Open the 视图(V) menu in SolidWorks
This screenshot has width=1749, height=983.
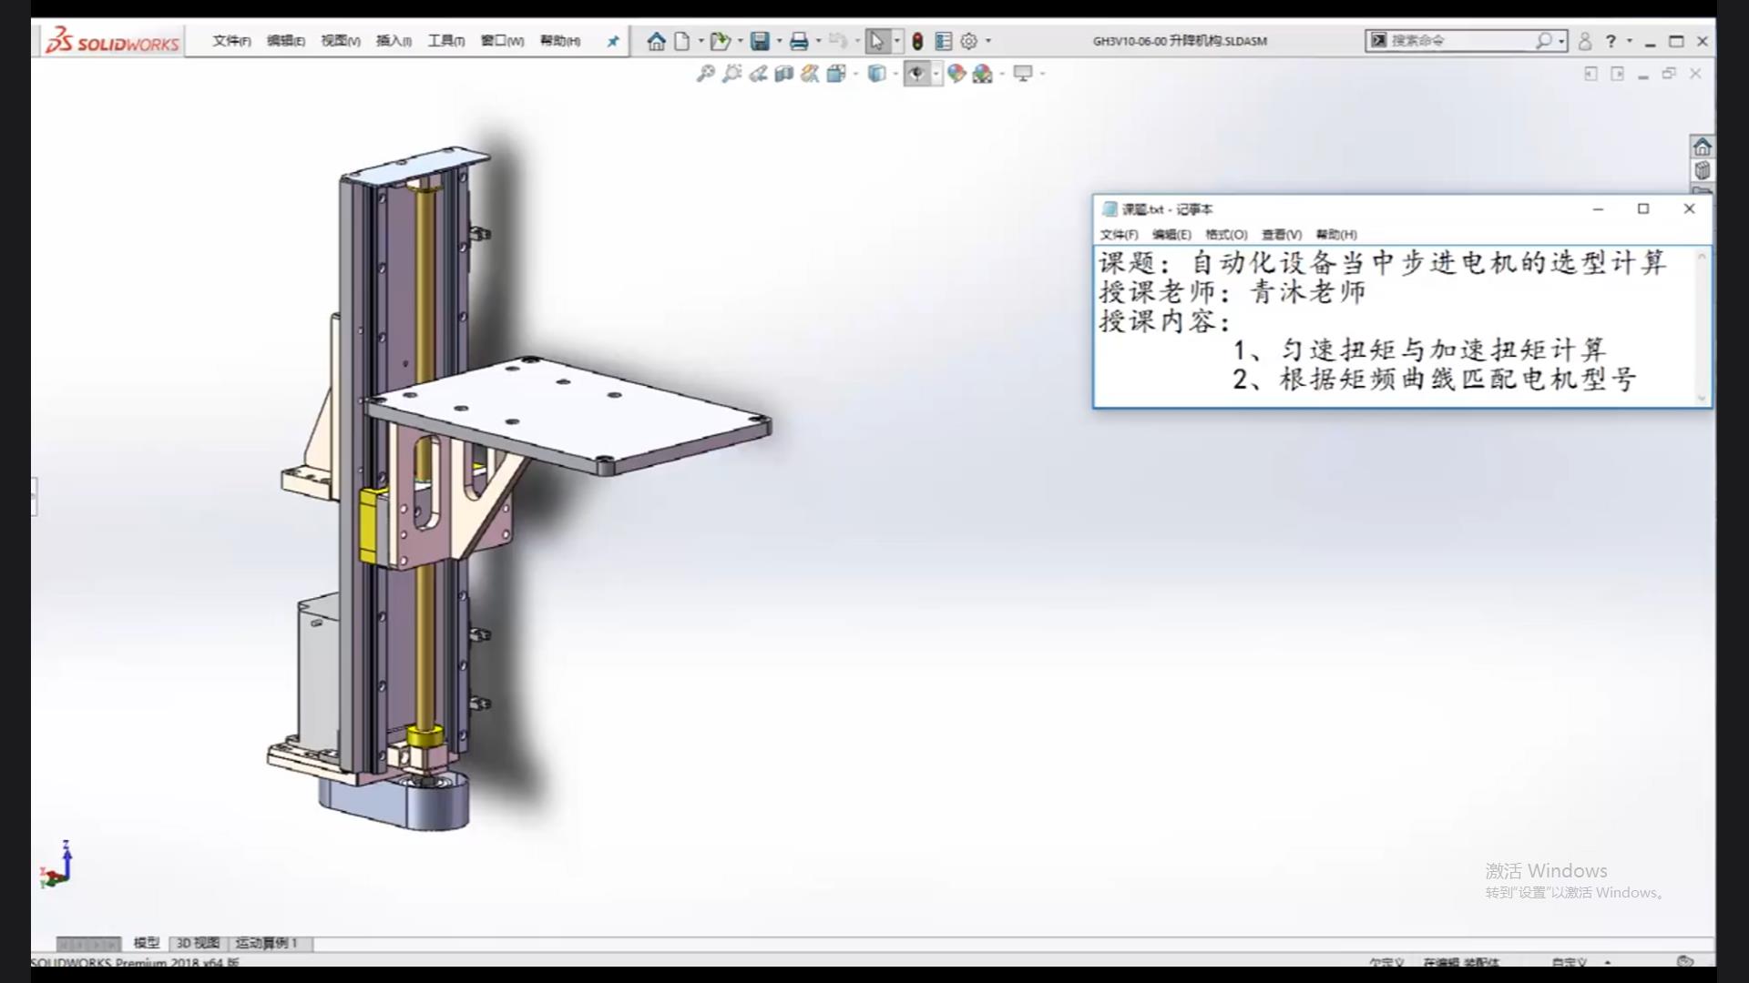pyautogui.click(x=340, y=41)
